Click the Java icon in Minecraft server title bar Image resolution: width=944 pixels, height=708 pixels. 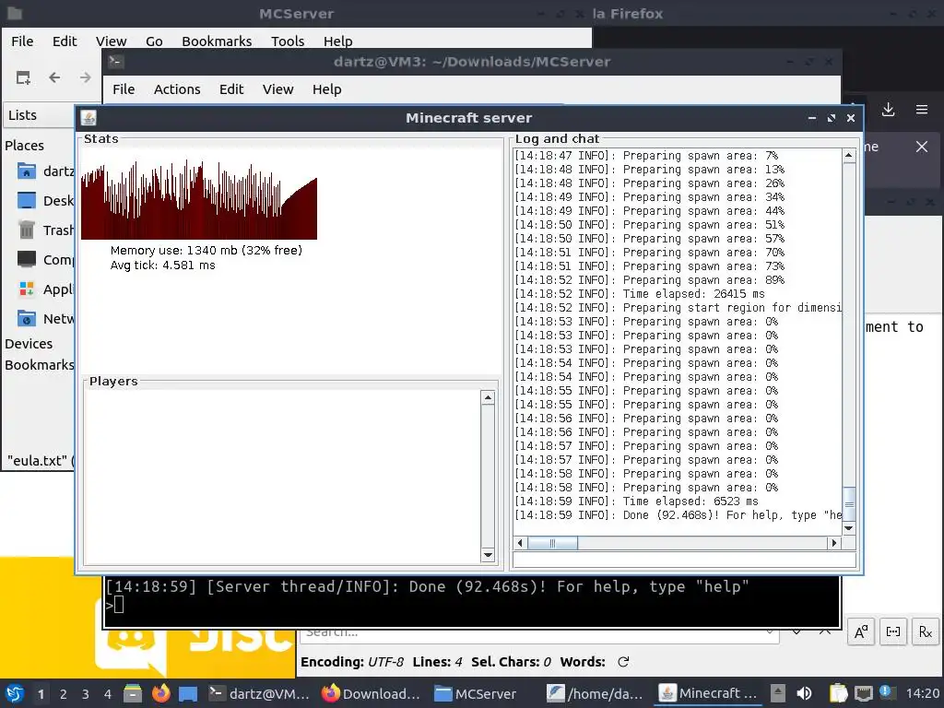(88, 118)
